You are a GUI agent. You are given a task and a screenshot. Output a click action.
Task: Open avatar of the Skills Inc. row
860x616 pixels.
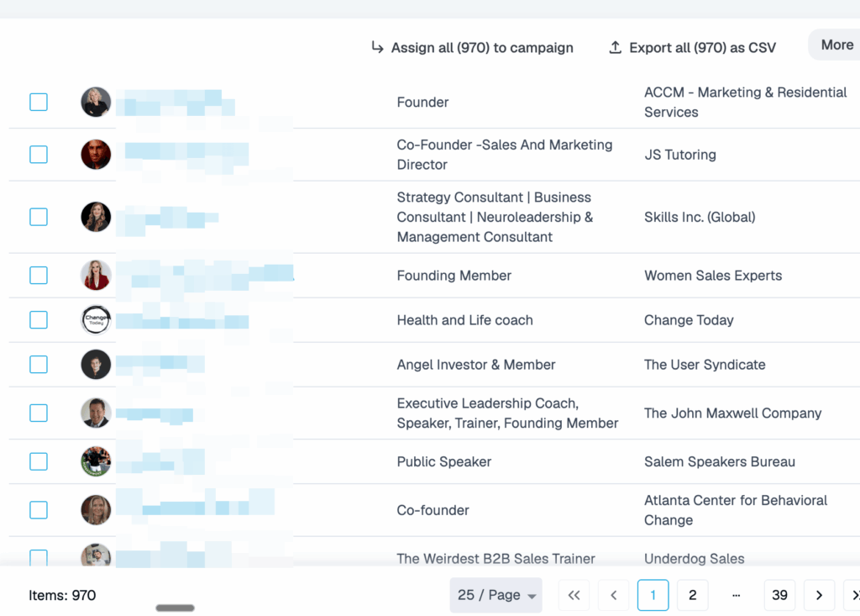[96, 217]
